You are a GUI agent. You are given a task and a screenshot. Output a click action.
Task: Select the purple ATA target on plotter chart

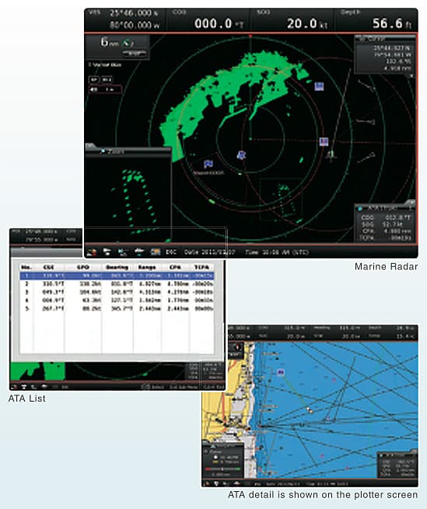[281, 372]
